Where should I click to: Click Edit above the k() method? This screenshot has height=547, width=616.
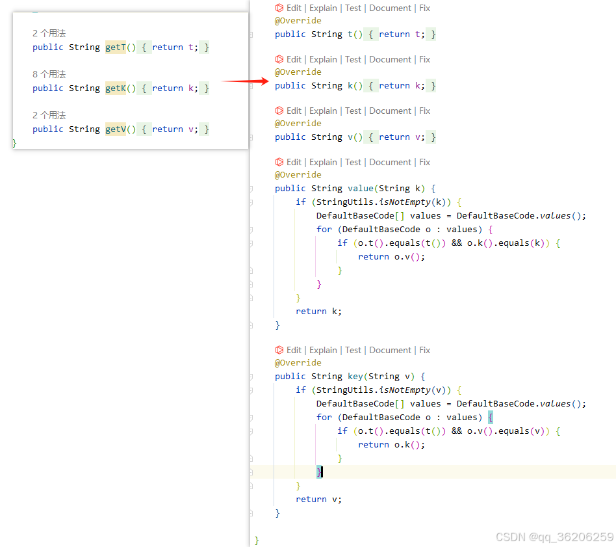(x=294, y=59)
